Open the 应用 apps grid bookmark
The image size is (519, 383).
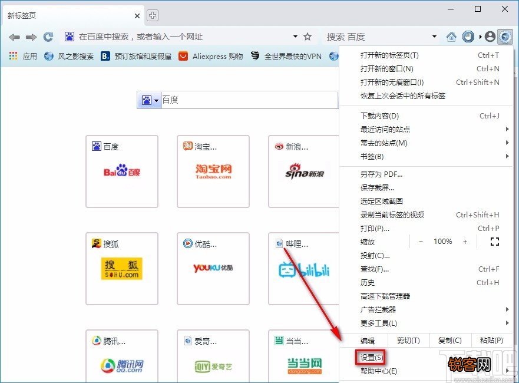pyautogui.click(x=23, y=57)
